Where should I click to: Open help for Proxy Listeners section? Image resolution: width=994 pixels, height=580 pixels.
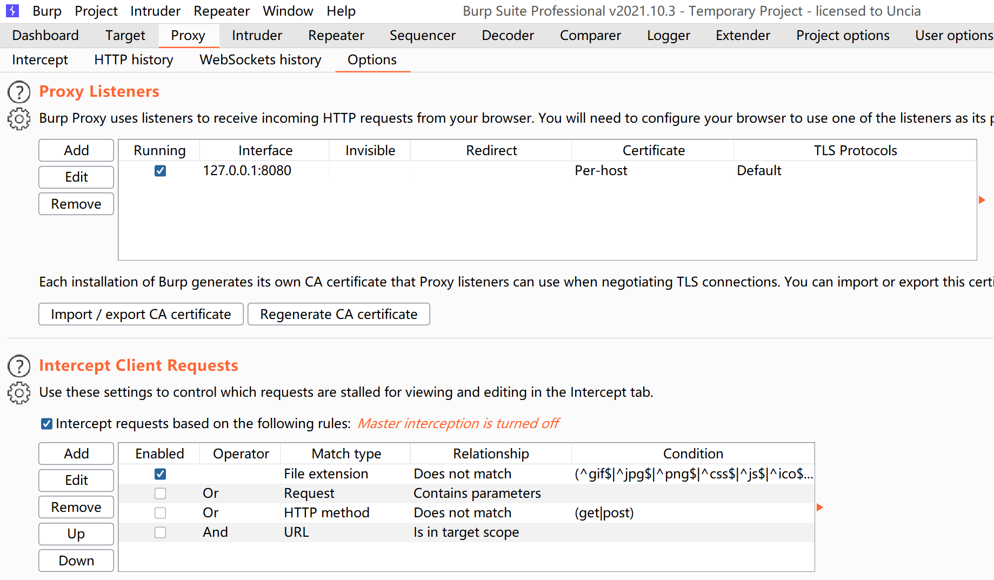[x=19, y=92]
